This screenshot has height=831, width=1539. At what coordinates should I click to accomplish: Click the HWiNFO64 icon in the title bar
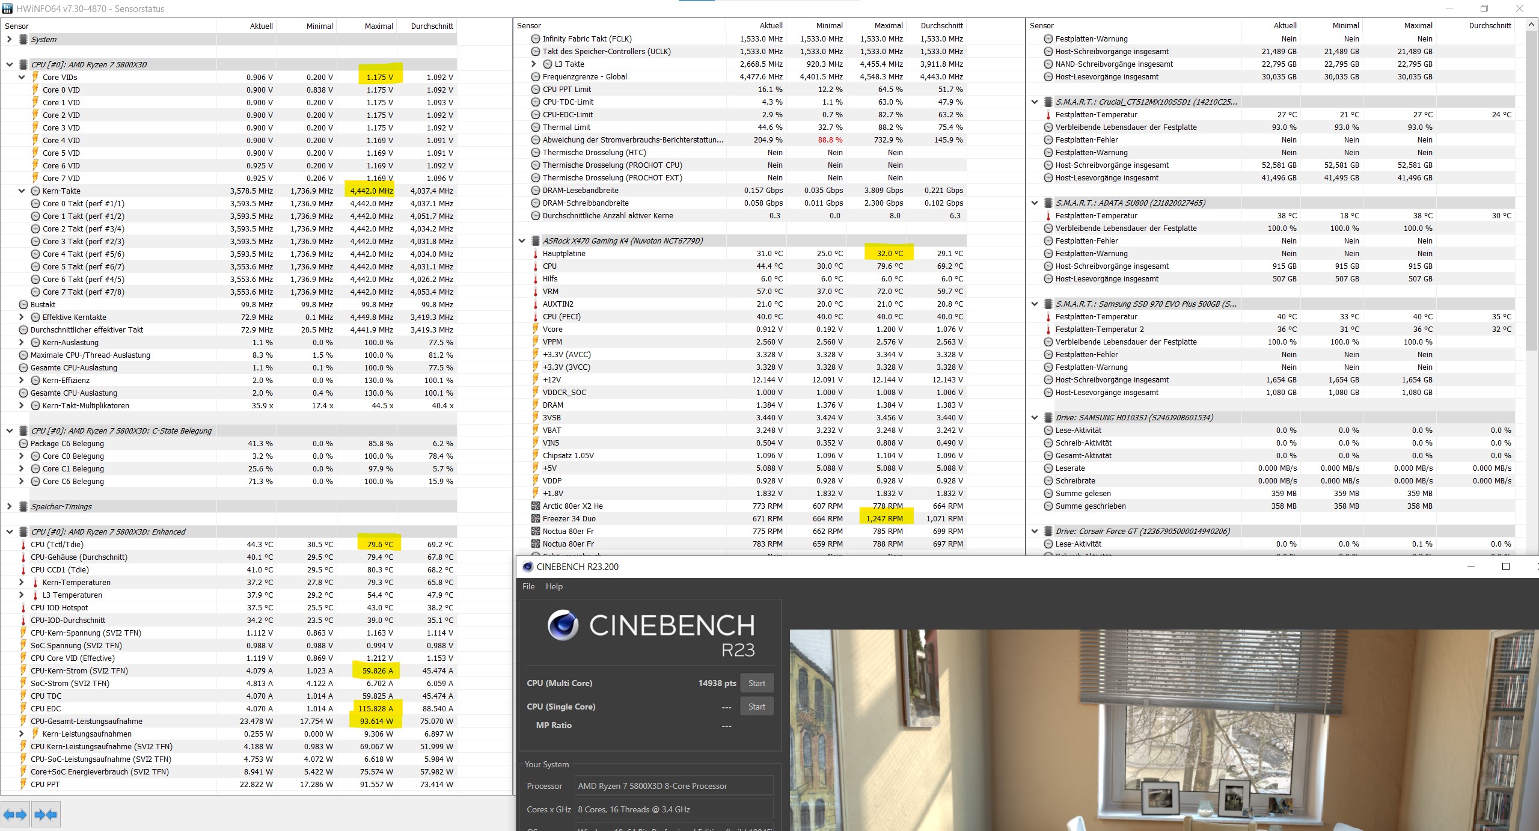[x=7, y=8]
